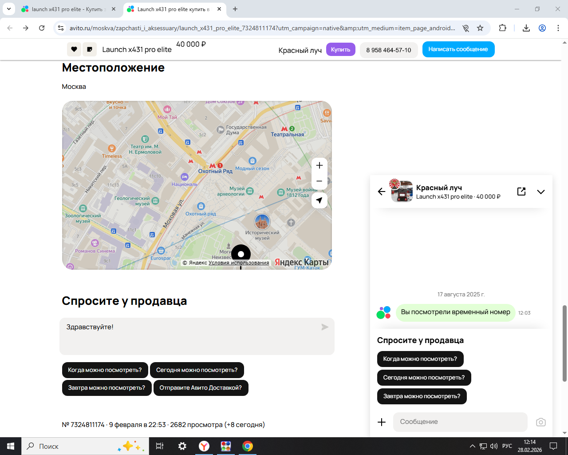Click the note icon beside the heart
The width and height of the screenshot is (568, 455).
(90, 49)
